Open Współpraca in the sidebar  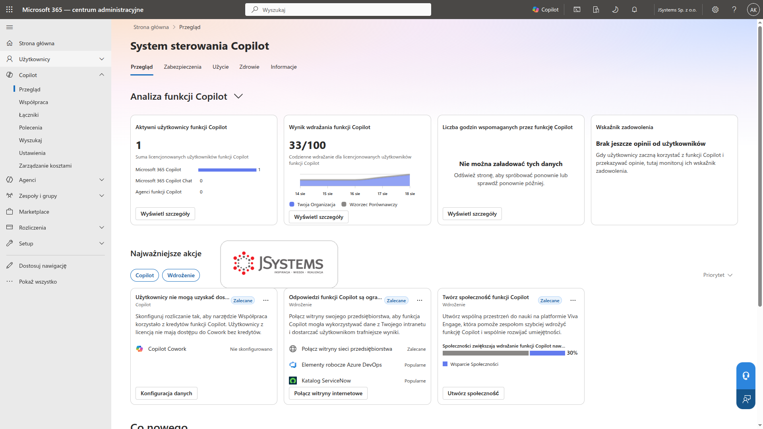(33, 102)
